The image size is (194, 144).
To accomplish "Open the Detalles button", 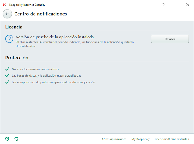I will pos(170,39).
